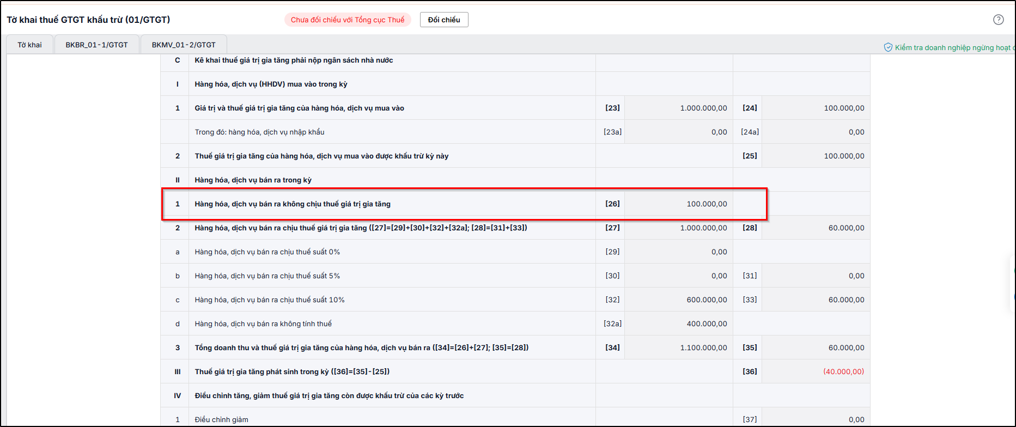1016x427 pixels.
Task: Select row 'Thuế giá trị gia tăng phát sinh trong kỳ'
Action: (x=515, y=371)
